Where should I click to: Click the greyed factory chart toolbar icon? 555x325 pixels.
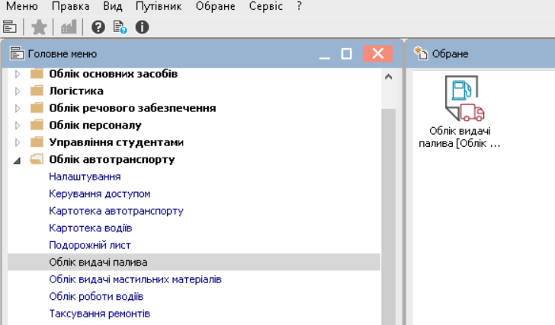[69, 27]
